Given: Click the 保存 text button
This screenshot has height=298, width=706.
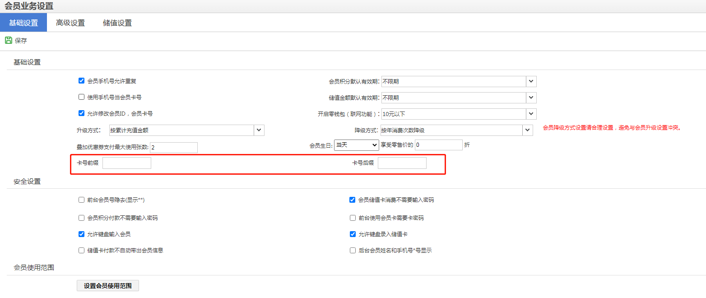Looking at the screenshot, I should coord(21,41).
